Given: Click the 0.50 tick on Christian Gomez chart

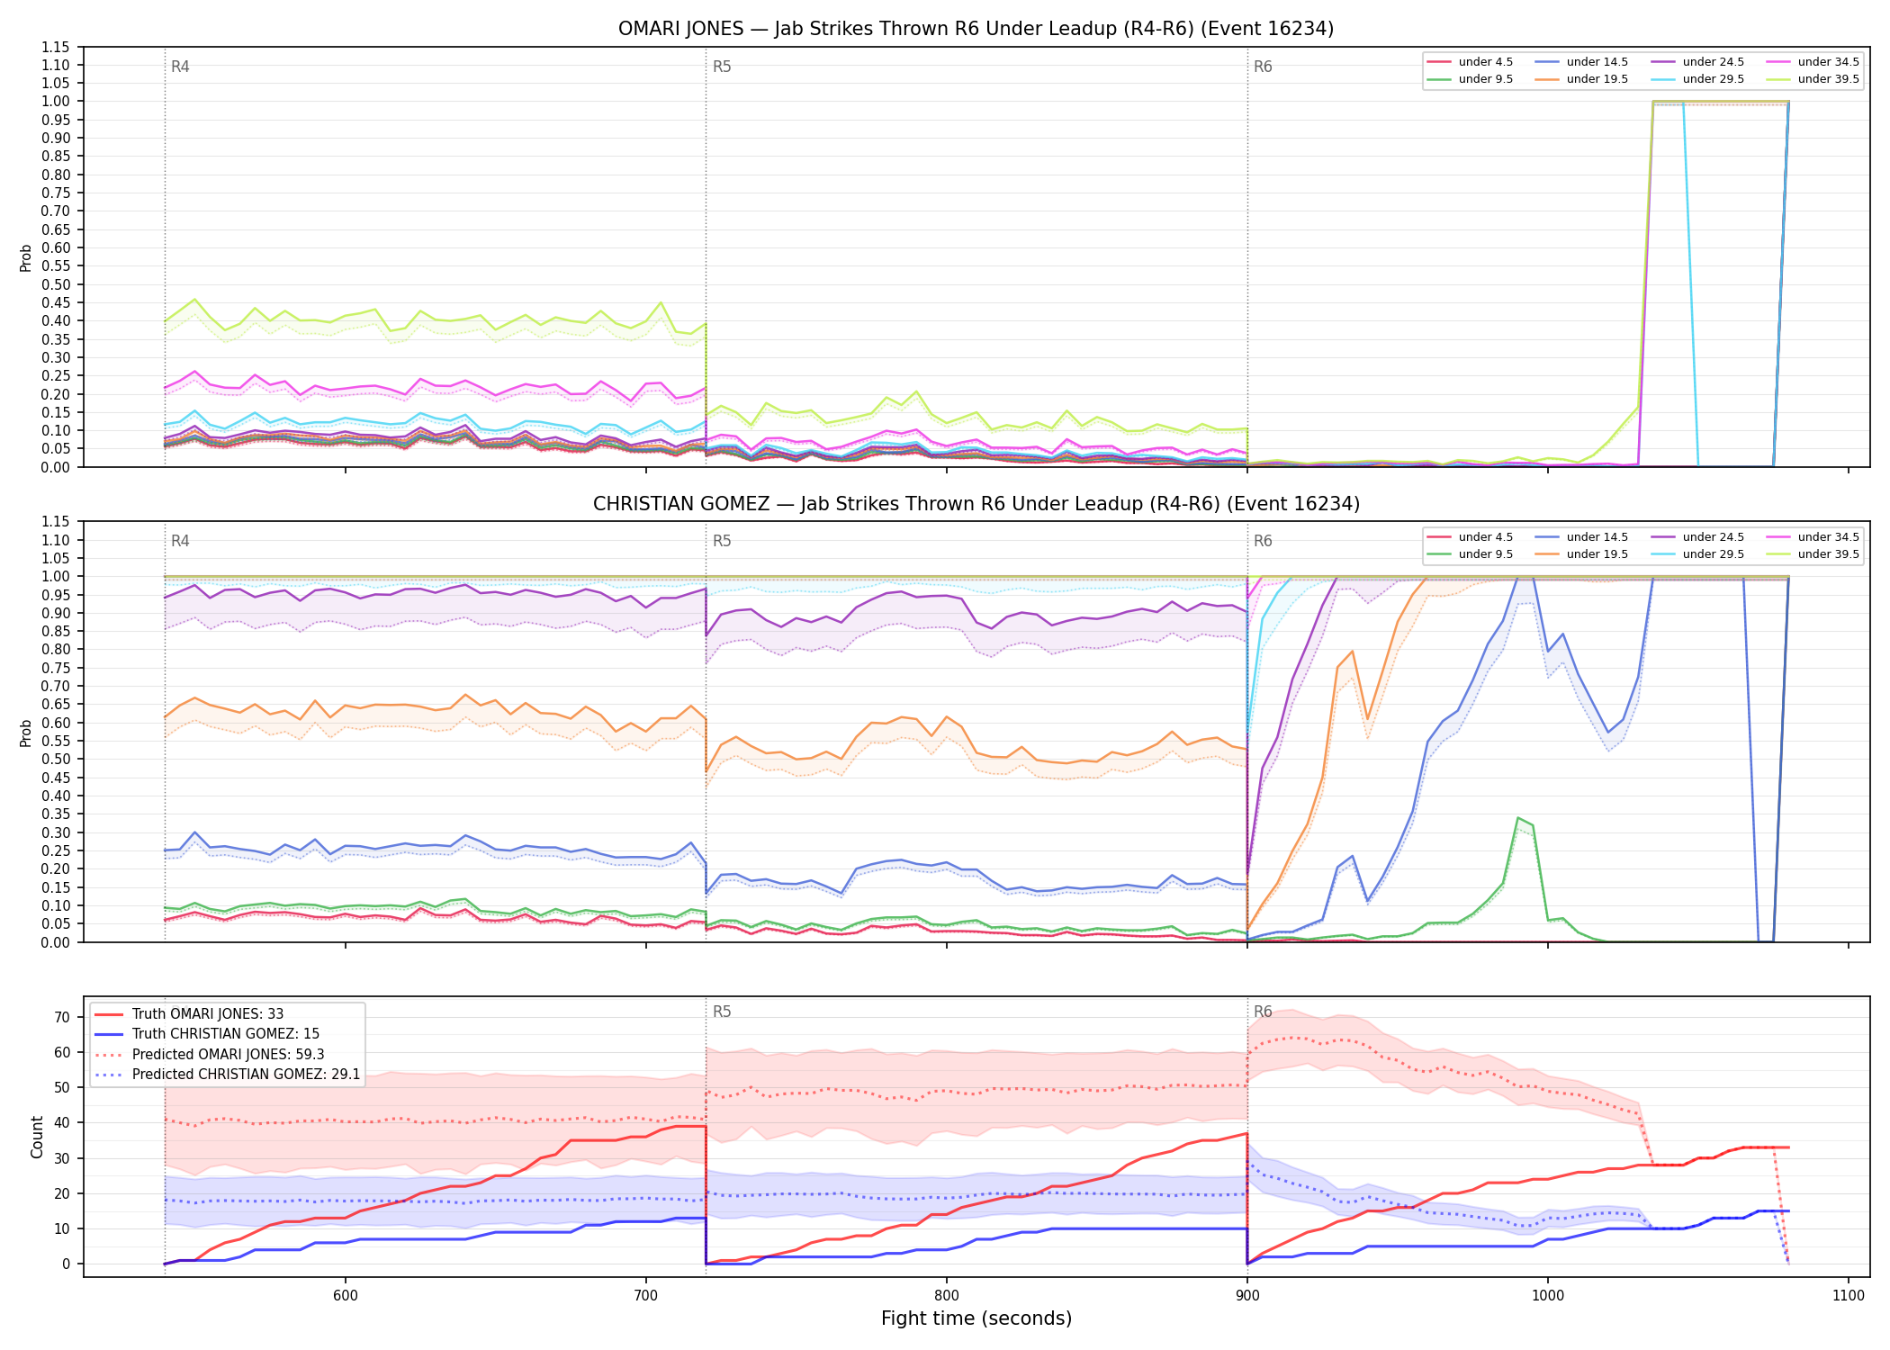Looking at the screenshot, I should 56,760.
